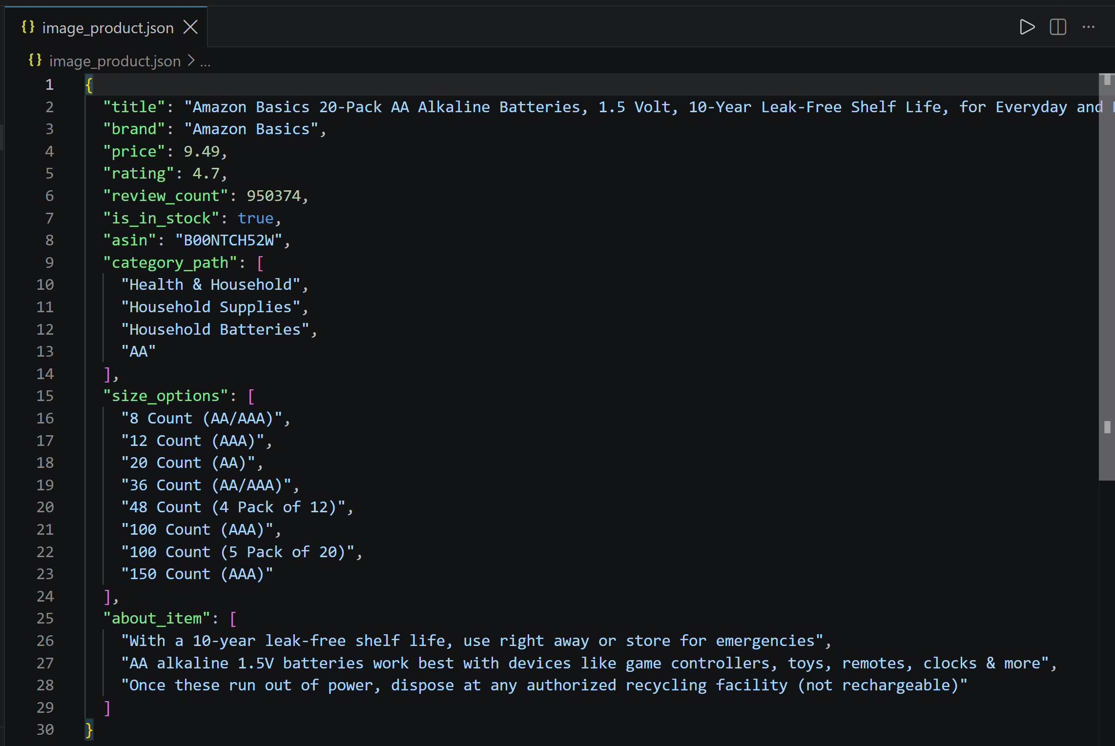Image resolution: width=1115 pixels, height=746 pixels.
Task: Click the "asin" key
Action: (x=129, y=240)
